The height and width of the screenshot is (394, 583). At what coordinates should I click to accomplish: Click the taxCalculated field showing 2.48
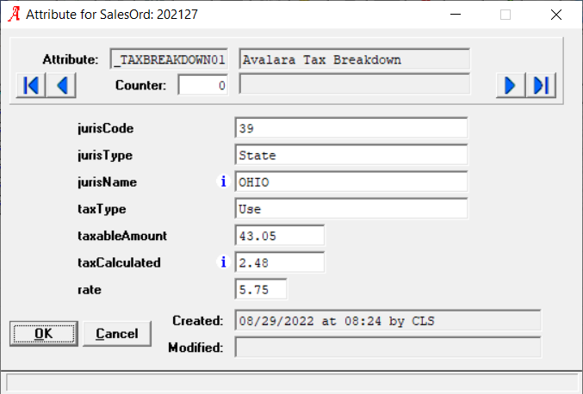click(280, 262)
